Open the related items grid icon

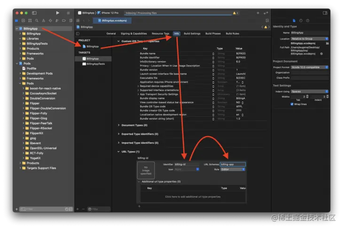pyautogui.click(x=78, y=20)
